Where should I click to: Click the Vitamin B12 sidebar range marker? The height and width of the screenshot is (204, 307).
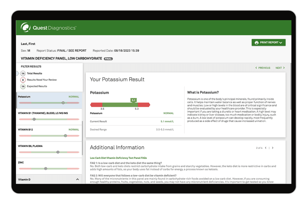65,136
